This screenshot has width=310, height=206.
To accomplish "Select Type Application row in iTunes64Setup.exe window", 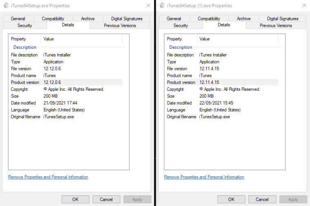I will coord(66,62).
